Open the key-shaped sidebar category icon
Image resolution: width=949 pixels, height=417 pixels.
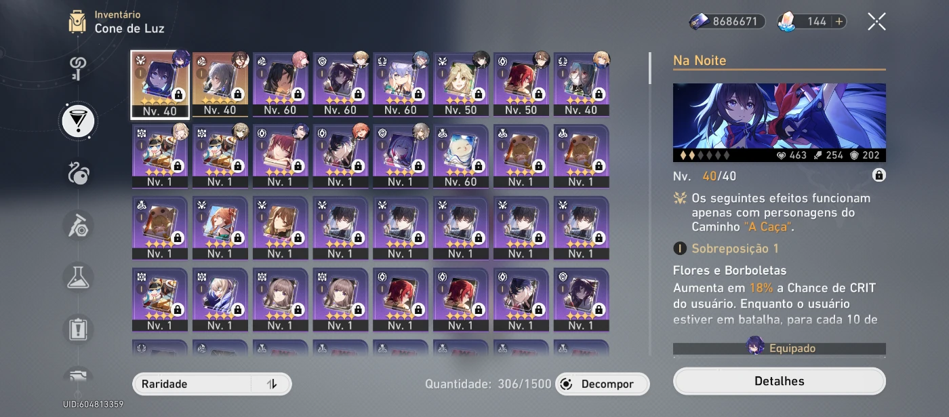click(78, 68)
